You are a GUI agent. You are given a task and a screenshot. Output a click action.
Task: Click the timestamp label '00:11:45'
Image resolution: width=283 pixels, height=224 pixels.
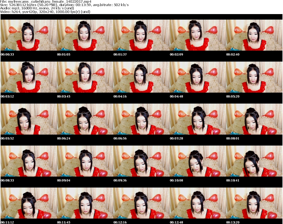click(64, 222)
